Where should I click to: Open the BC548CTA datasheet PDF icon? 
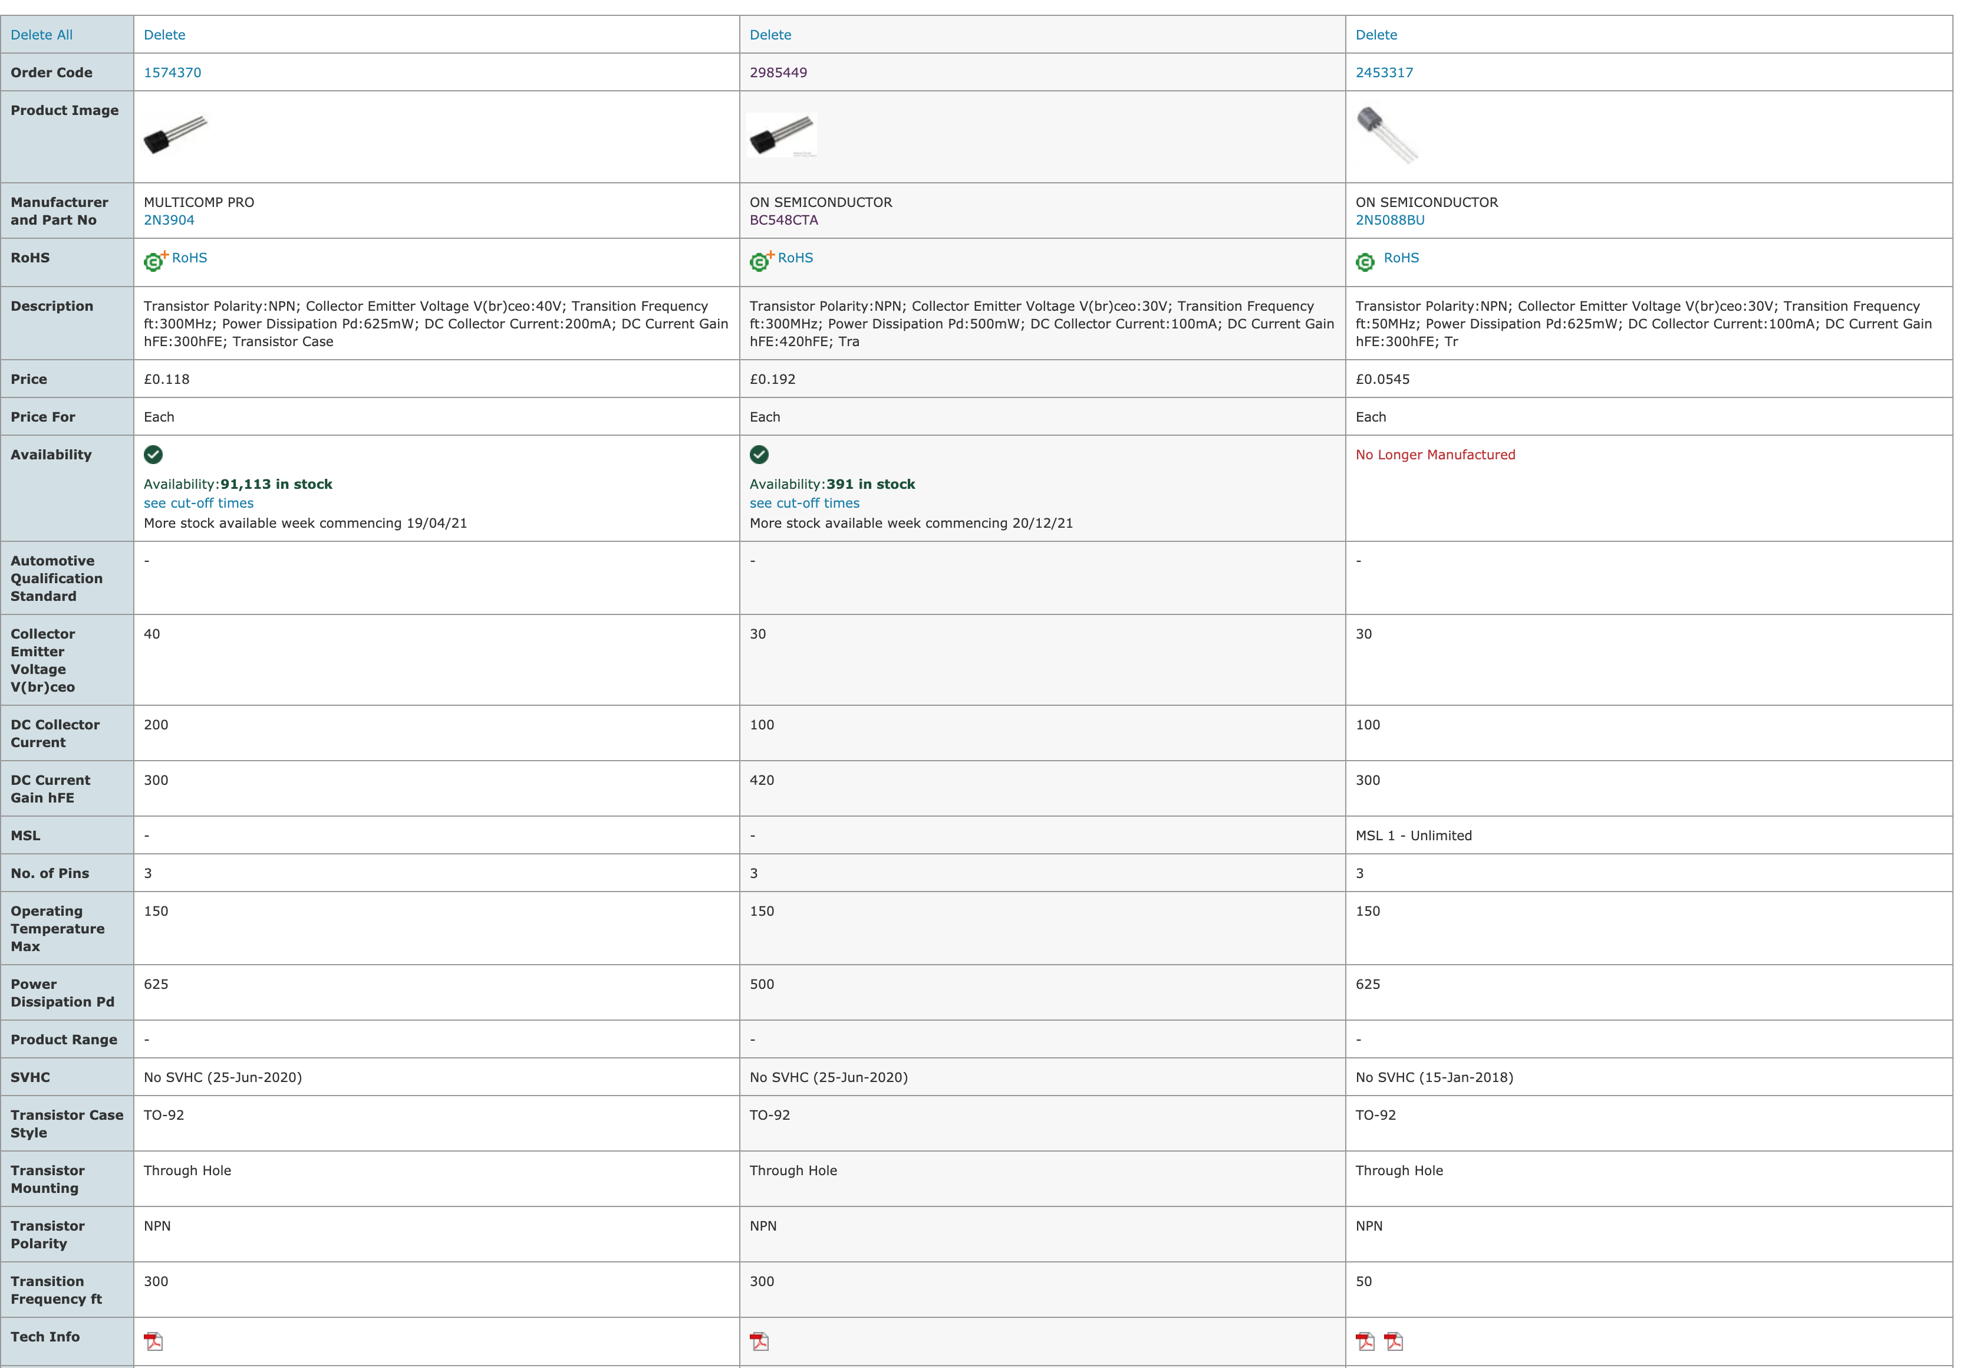point(759,1341)
